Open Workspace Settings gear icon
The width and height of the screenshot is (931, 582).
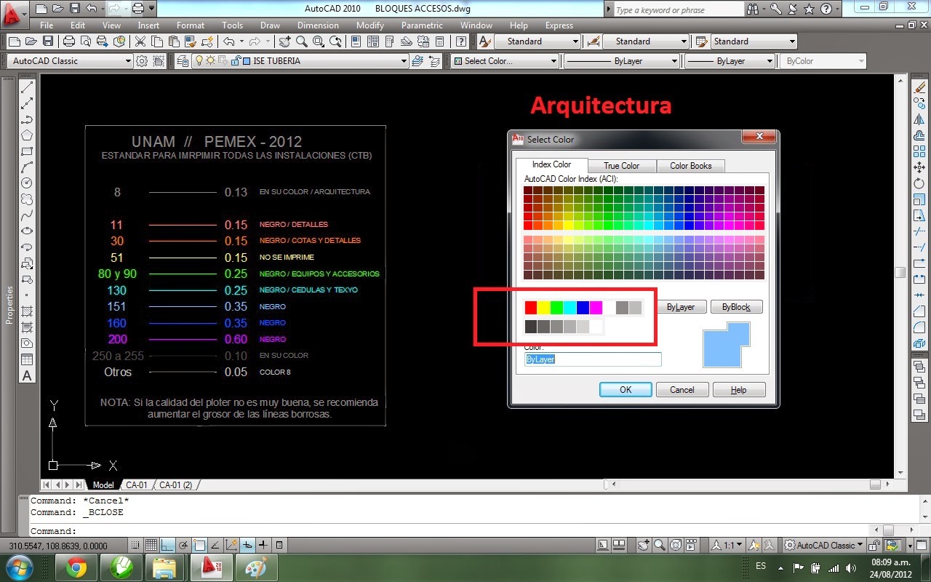click(x=142, y=61)
